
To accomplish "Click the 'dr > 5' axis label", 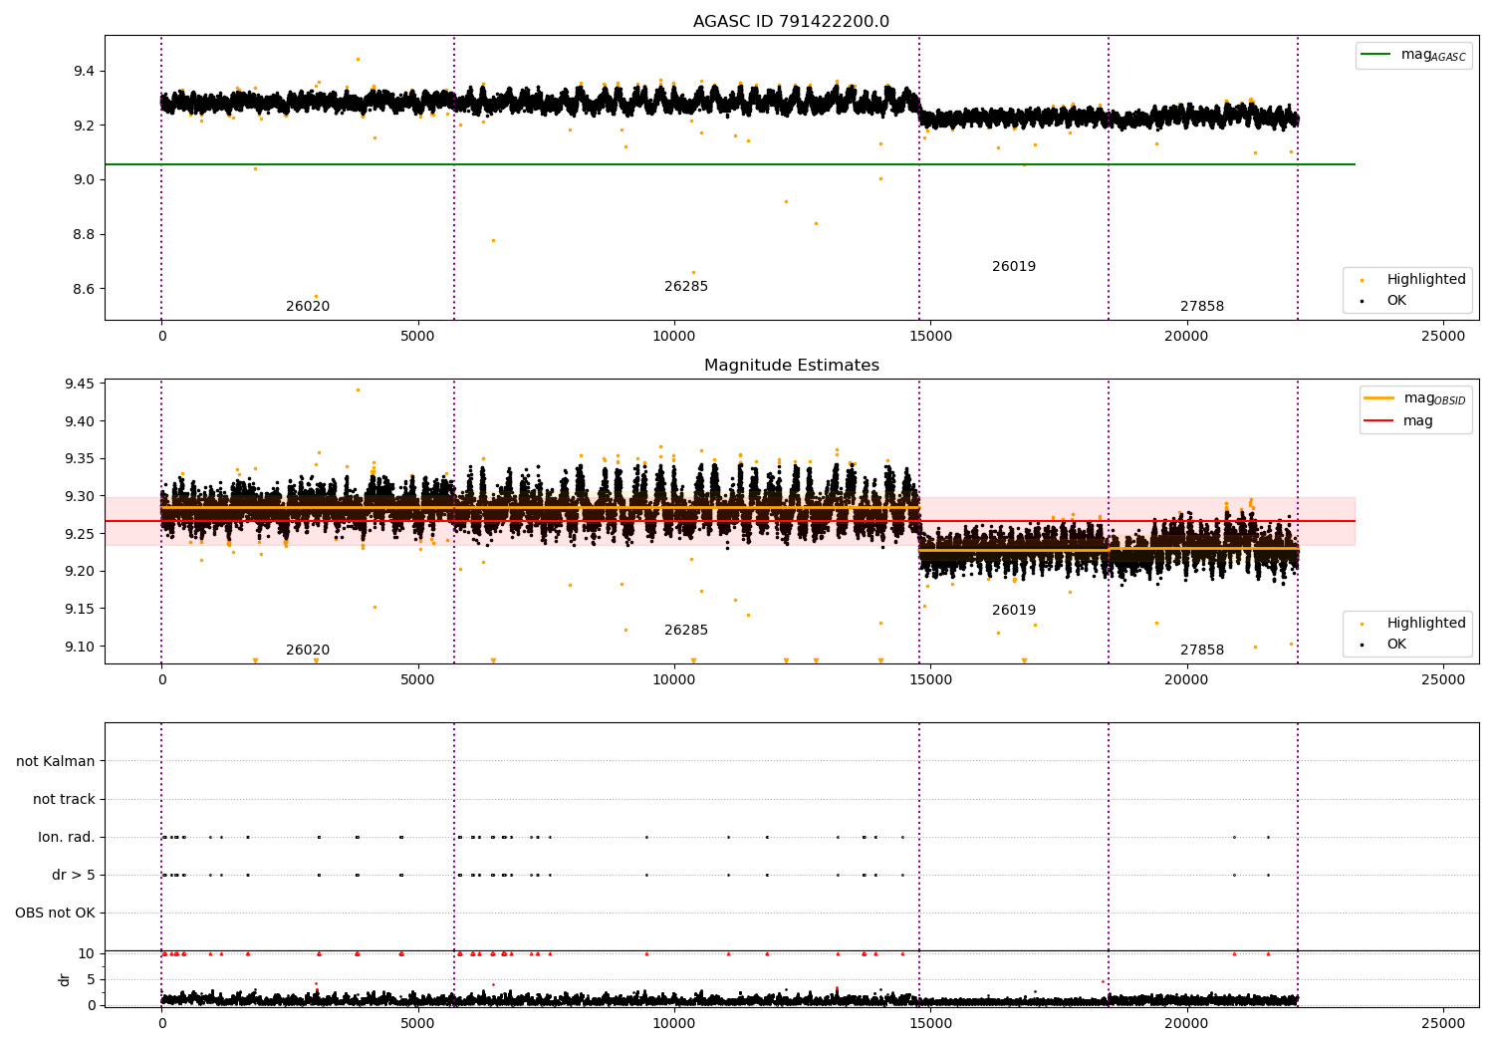I will click(x=74, y=875).
